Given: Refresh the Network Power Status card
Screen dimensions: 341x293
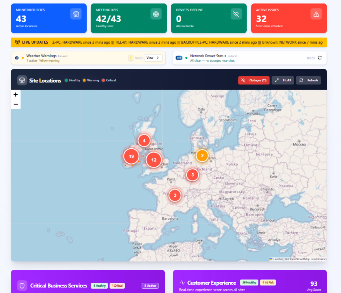Looking at the screenshot, I should pos(320,58).
